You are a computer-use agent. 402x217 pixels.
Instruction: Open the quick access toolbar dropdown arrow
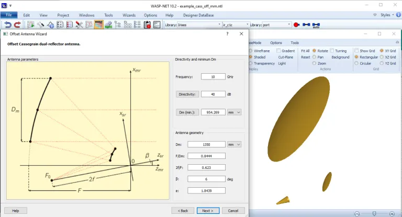(x=10, y=5)
